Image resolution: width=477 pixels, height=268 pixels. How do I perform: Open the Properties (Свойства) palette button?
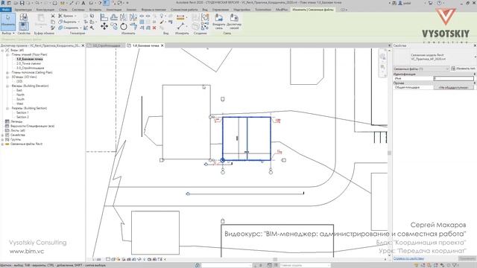(23, 26)
